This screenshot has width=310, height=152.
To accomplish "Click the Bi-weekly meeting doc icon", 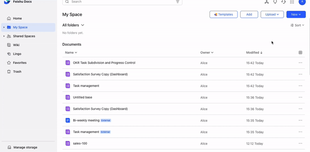I will (x=68, y=120).
